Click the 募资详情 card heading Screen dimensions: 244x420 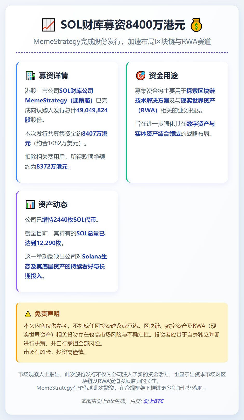53,76
